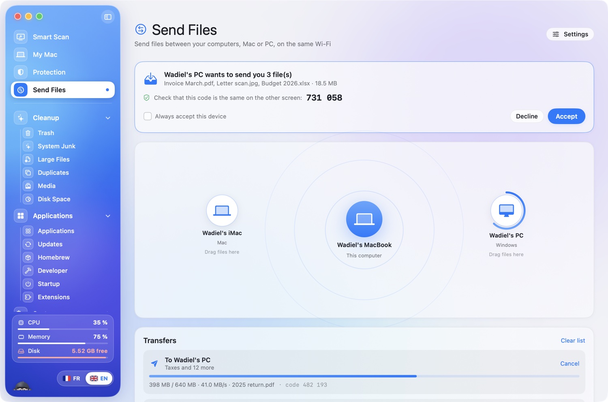
Task: Switch language to EN
Action: (x=99, y=378)
